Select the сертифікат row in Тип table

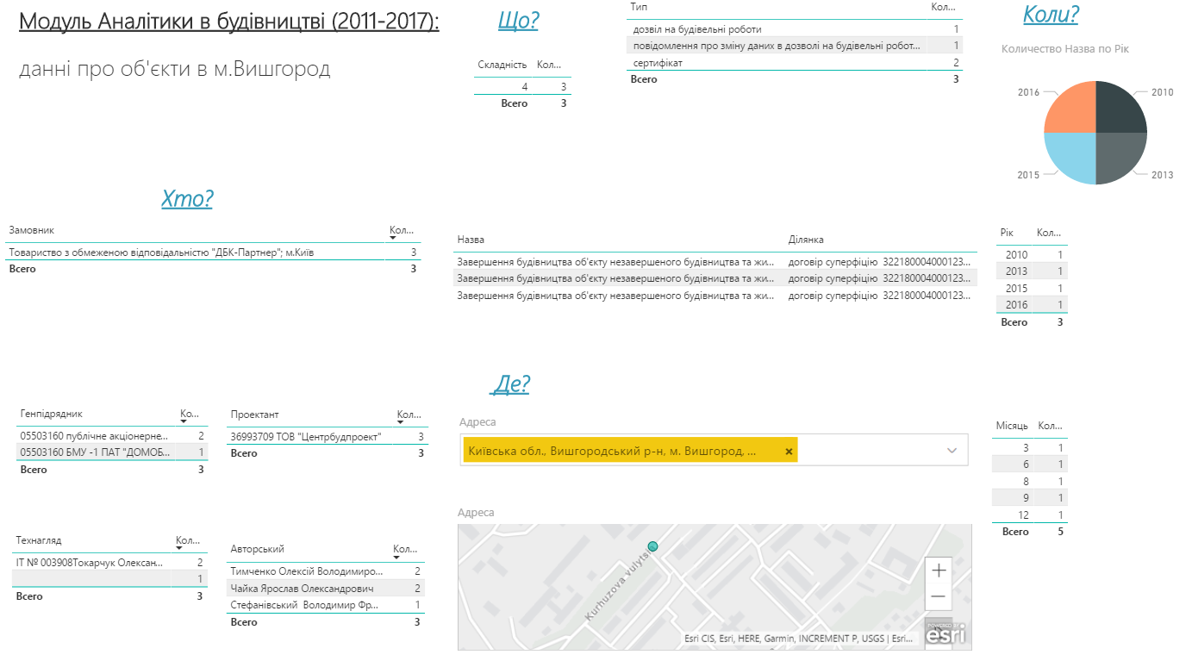(794, 63)
